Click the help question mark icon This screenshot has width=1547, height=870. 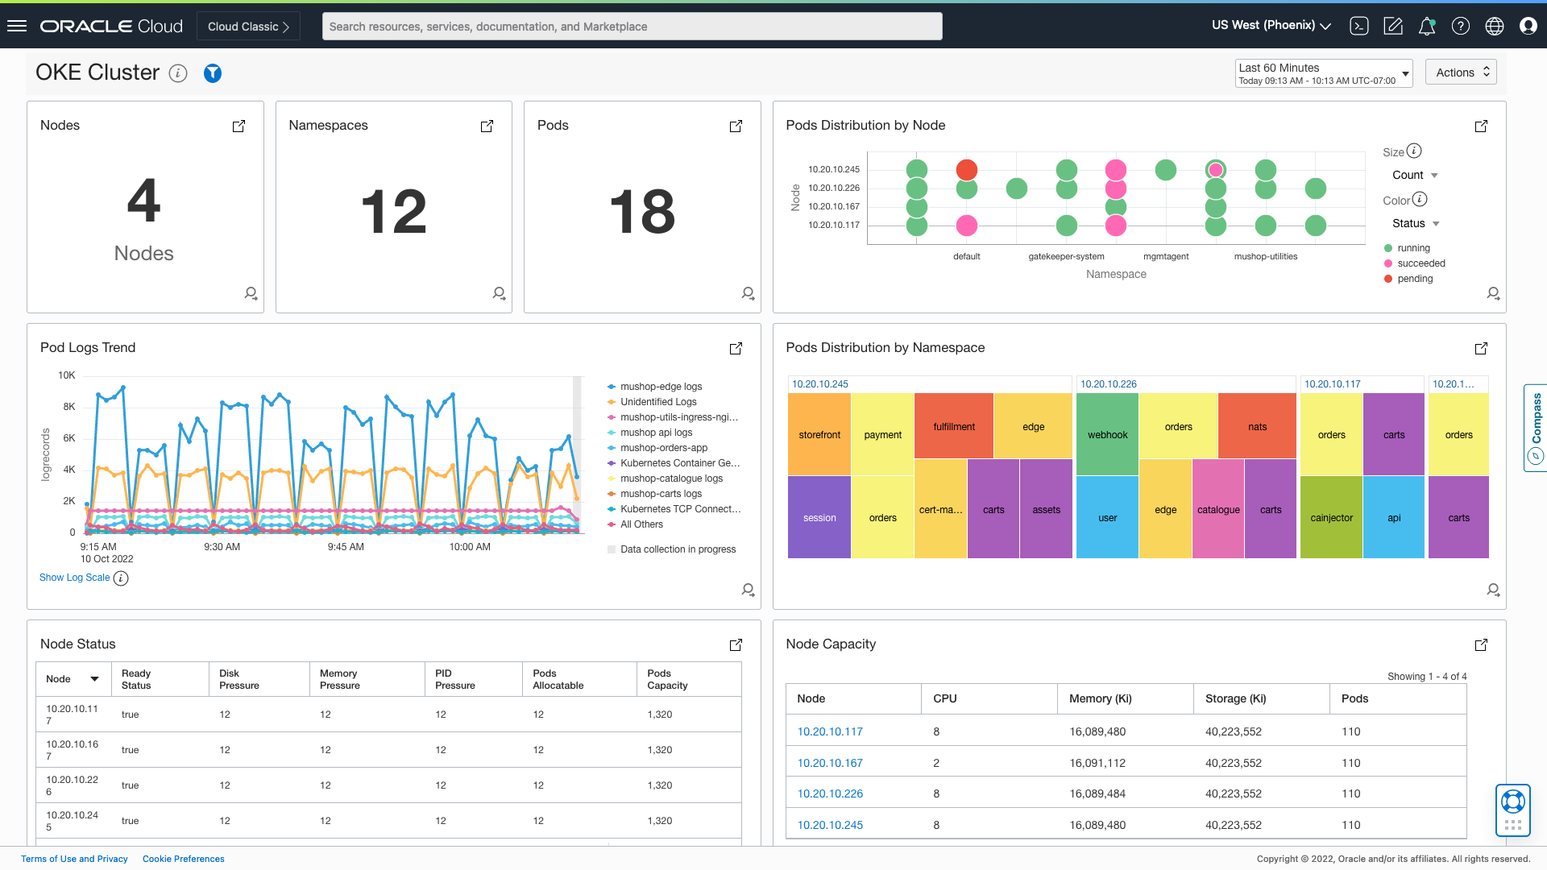[x=1461, y=26]
